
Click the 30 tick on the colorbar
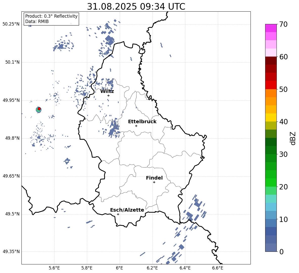[x=283, y=154]
